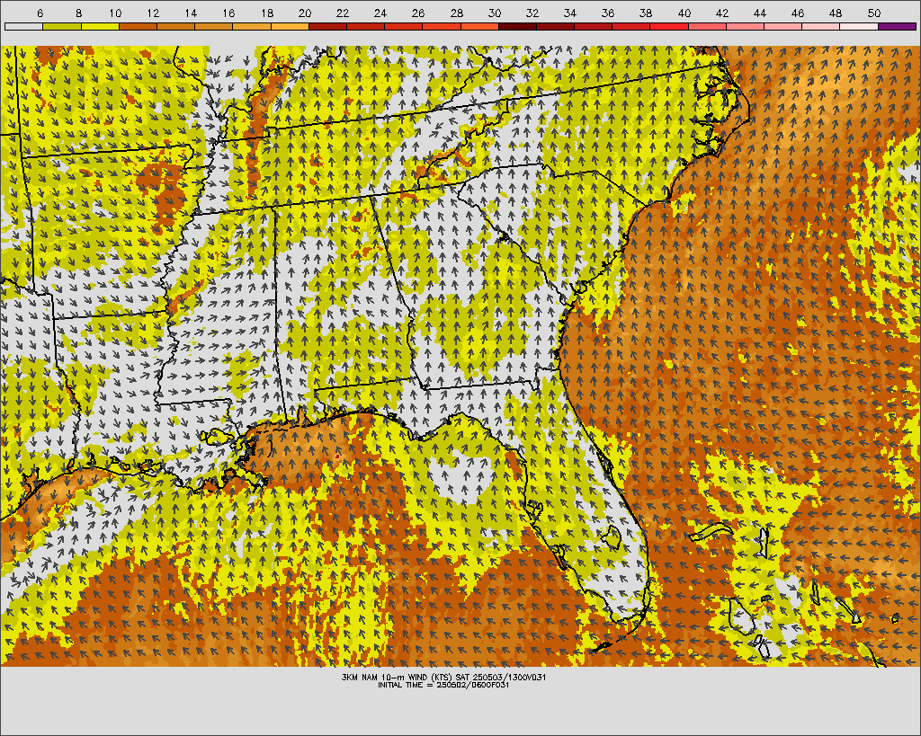Click the '42' legend number

722,13
